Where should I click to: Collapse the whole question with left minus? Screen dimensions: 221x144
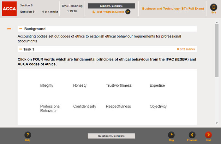tap(9, 29)
